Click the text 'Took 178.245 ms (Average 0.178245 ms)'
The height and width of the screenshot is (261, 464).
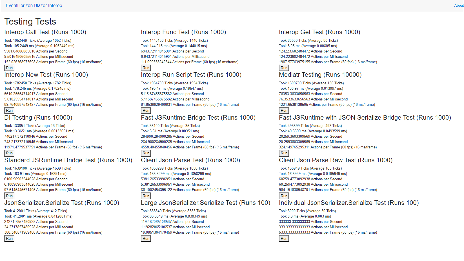coord(37,89)
